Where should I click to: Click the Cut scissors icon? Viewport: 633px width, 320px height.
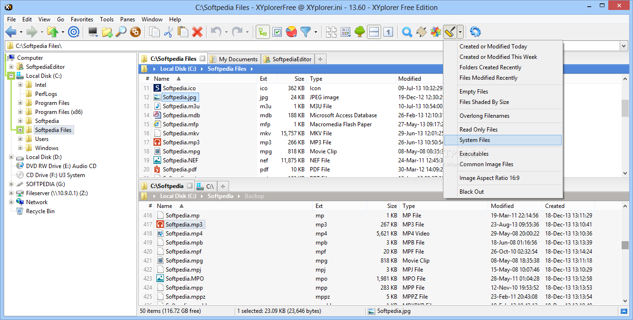168,32
